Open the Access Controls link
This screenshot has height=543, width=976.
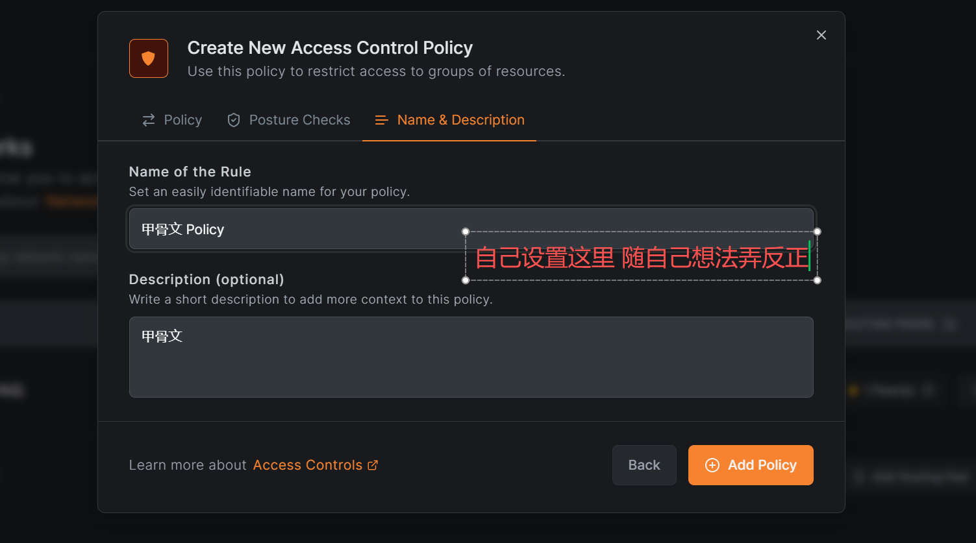tap(308, 465)
